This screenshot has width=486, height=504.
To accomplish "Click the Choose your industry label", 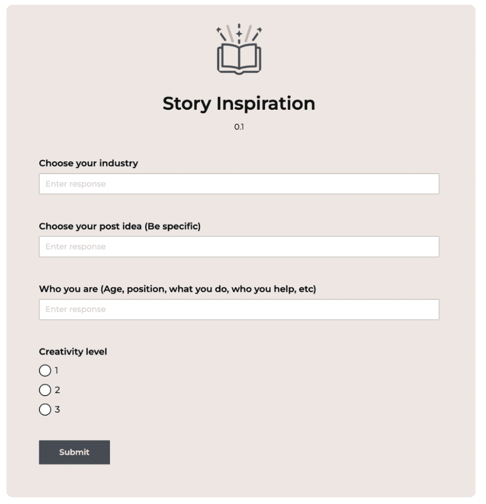I will pyautogui.click(x=89, y=163).
